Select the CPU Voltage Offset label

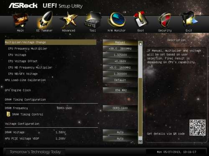coord(23,61)
